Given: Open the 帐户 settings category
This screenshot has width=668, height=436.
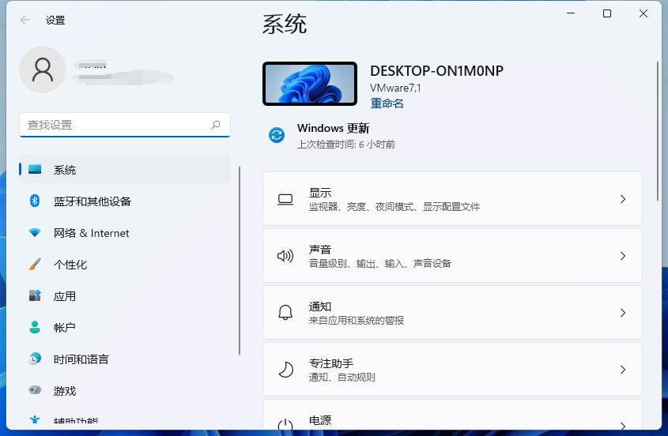Looking at the screenshot, I should pos(65,328).
